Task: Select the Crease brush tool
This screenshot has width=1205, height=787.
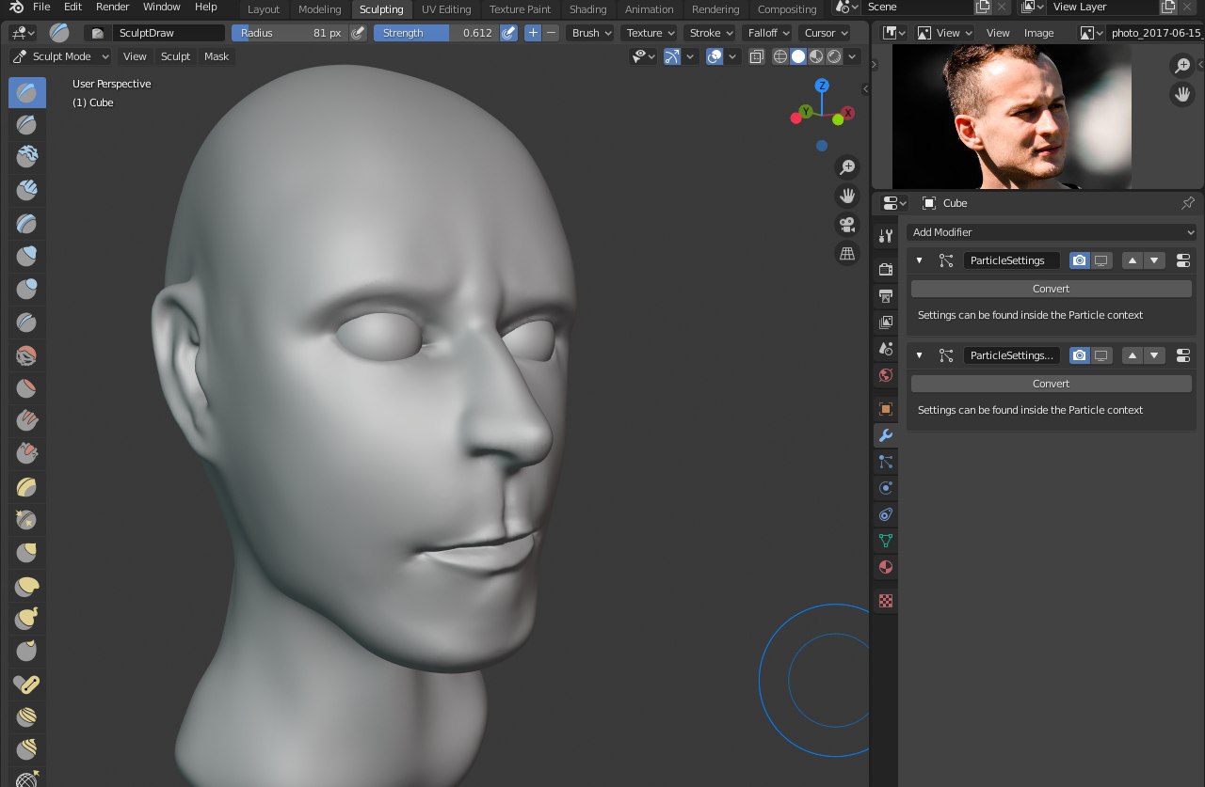Action: pos(27,322)
